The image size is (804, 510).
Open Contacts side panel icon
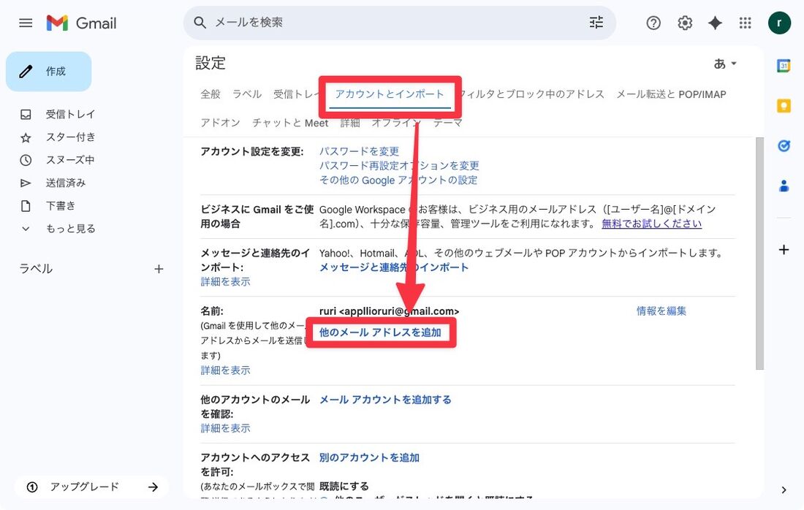pos(784,186)
